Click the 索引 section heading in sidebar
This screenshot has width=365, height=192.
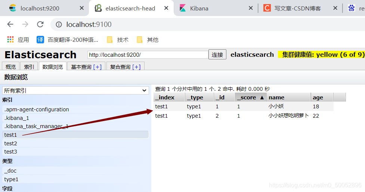[x=7, y=100]
